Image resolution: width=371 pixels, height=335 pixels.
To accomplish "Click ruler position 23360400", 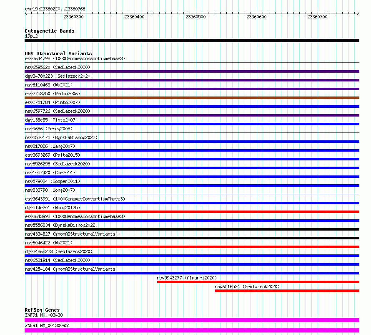I will tap(134, 17).
